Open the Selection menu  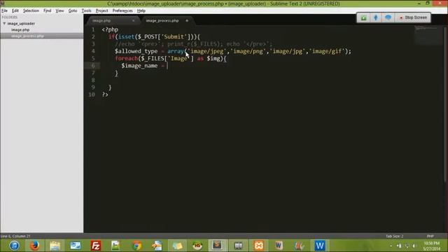[x=31, y=10]
